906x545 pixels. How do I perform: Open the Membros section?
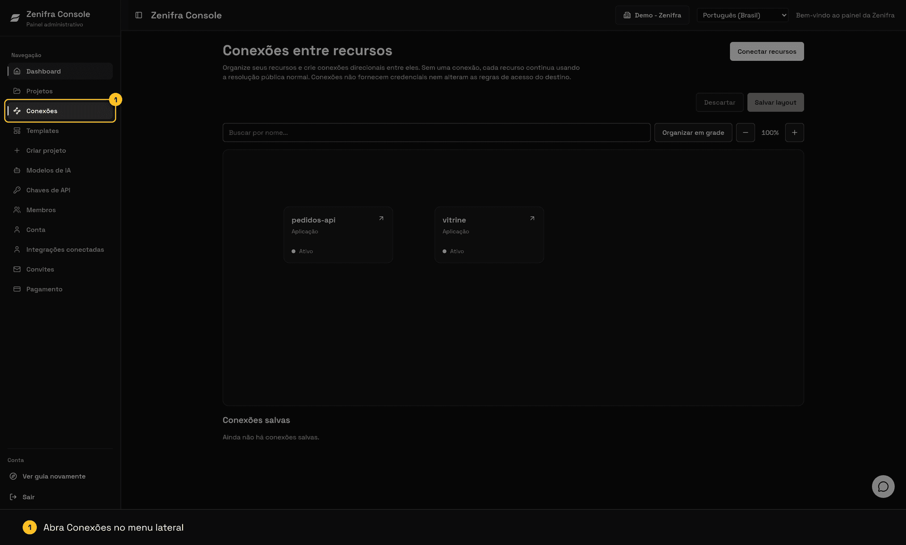pos(60,210)
